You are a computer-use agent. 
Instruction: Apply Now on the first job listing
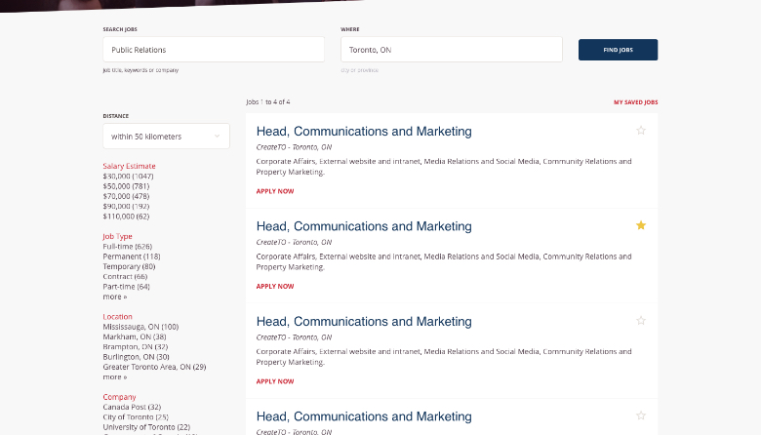coord(275,191)
